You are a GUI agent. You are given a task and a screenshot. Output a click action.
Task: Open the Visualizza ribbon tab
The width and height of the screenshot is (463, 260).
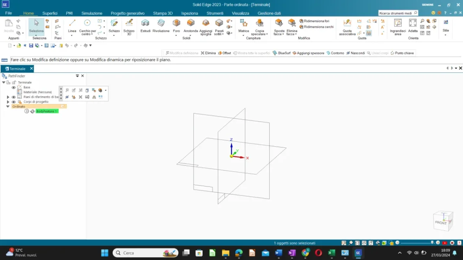240,13
